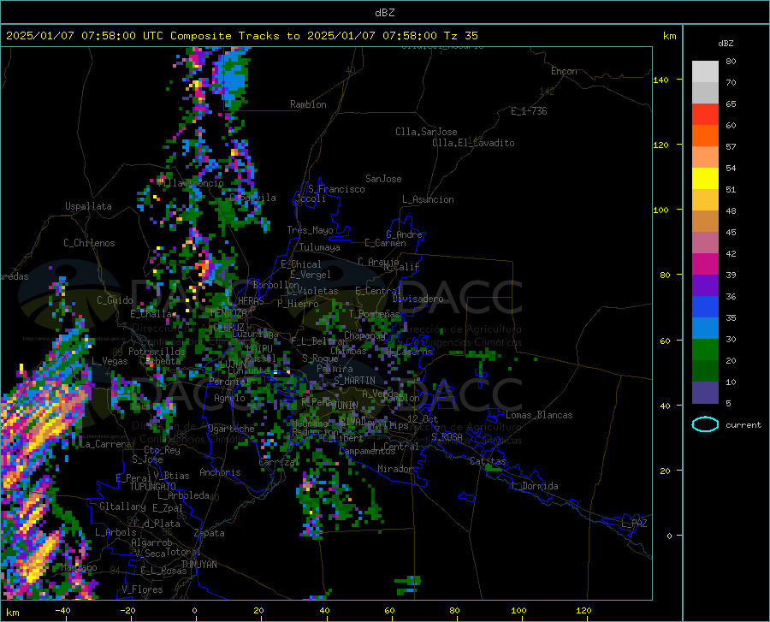Click the Anchoris map label
The height and width of the screenshot is (622, 770).
pyautogui.click(x=220, y=472)
